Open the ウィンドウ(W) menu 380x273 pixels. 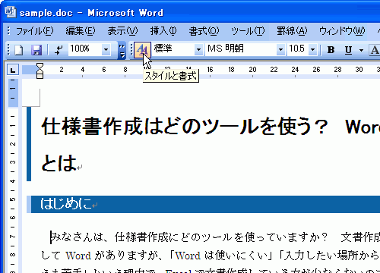pyautogui.click(x=342, y=31)
